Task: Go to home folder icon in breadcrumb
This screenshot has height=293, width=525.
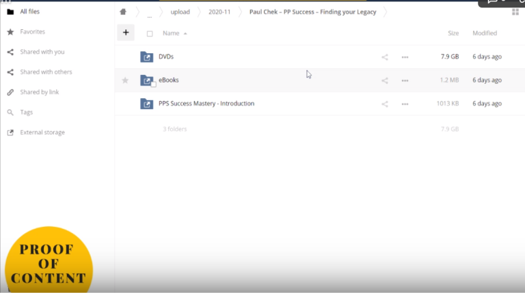Action: click(123, 12)
